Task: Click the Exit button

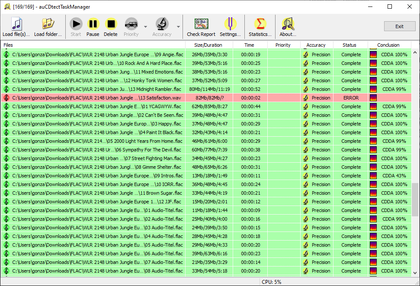Action: pos(400,26)
